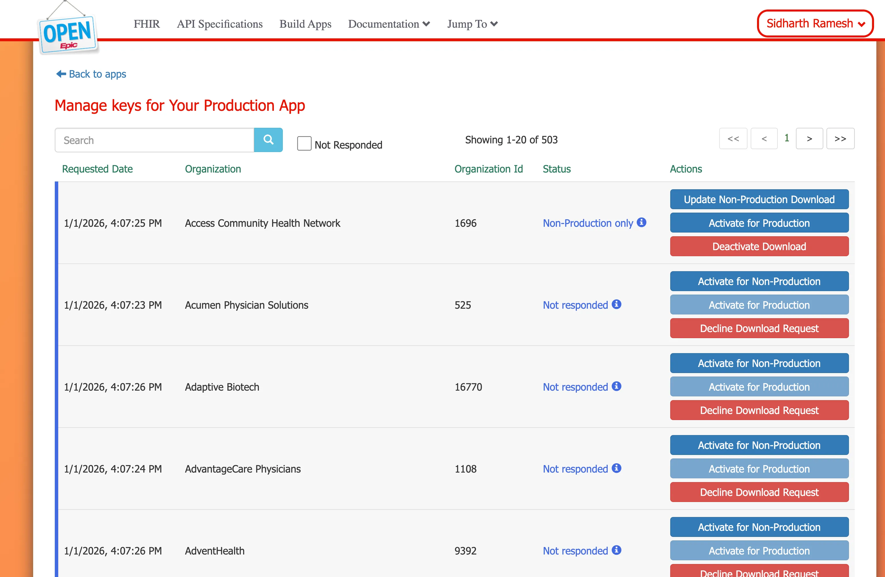885x577 pixels.
Task: Activate Adaptive Biotech for Production
Action: click(759, 386)
